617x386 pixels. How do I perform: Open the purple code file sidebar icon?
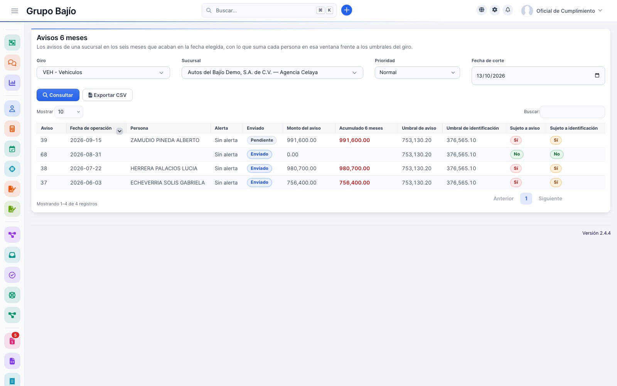tap(12, 361)
